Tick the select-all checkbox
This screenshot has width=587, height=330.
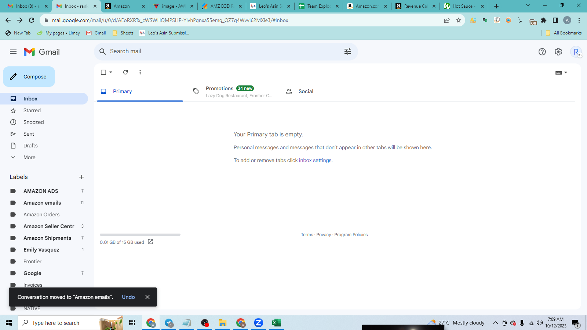pos(103,72)
